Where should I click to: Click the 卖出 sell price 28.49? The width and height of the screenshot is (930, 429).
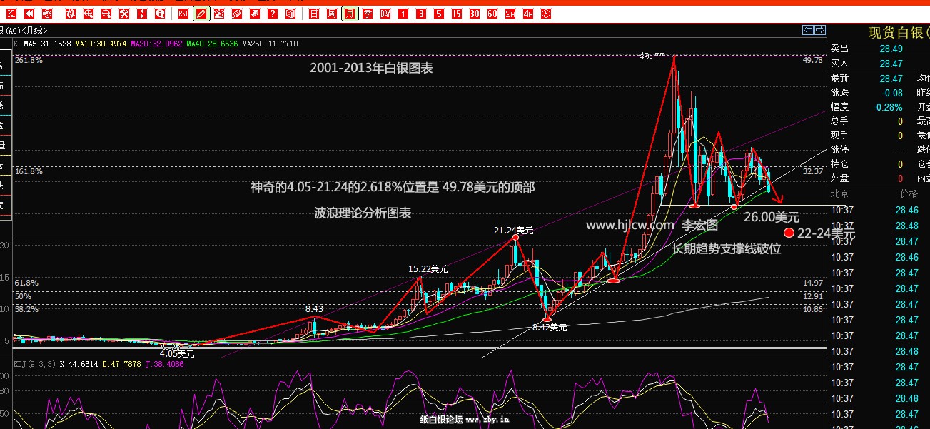[891, 49]
